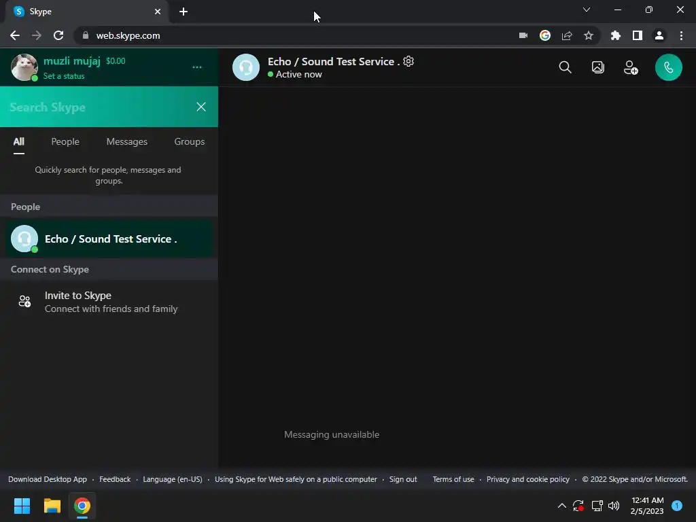696x522 pixels.
Task: Close the Skype browser tab
Action: pos(158,12)
